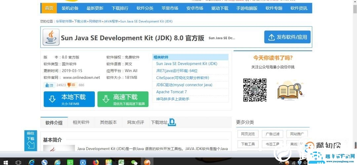
Task: Click 网络软件 breadcrumb link
Action: 95,21
